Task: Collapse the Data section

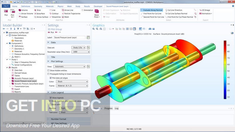Action: point(48,43)
